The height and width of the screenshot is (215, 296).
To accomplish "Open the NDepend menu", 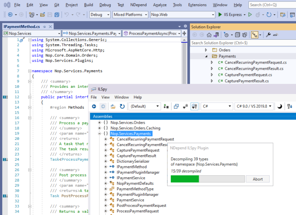I will [138, 5].
